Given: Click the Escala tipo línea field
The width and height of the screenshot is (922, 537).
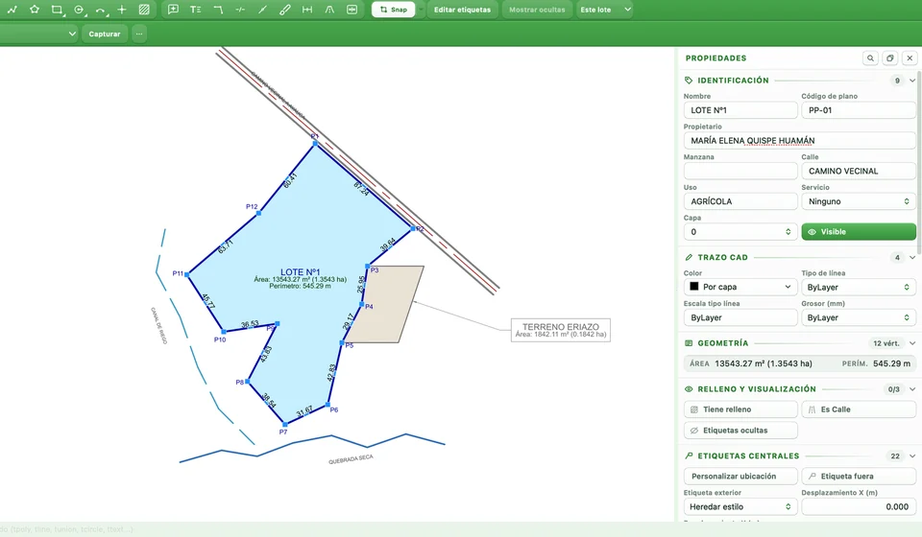Looking at the screenshot, I should 740,317.
